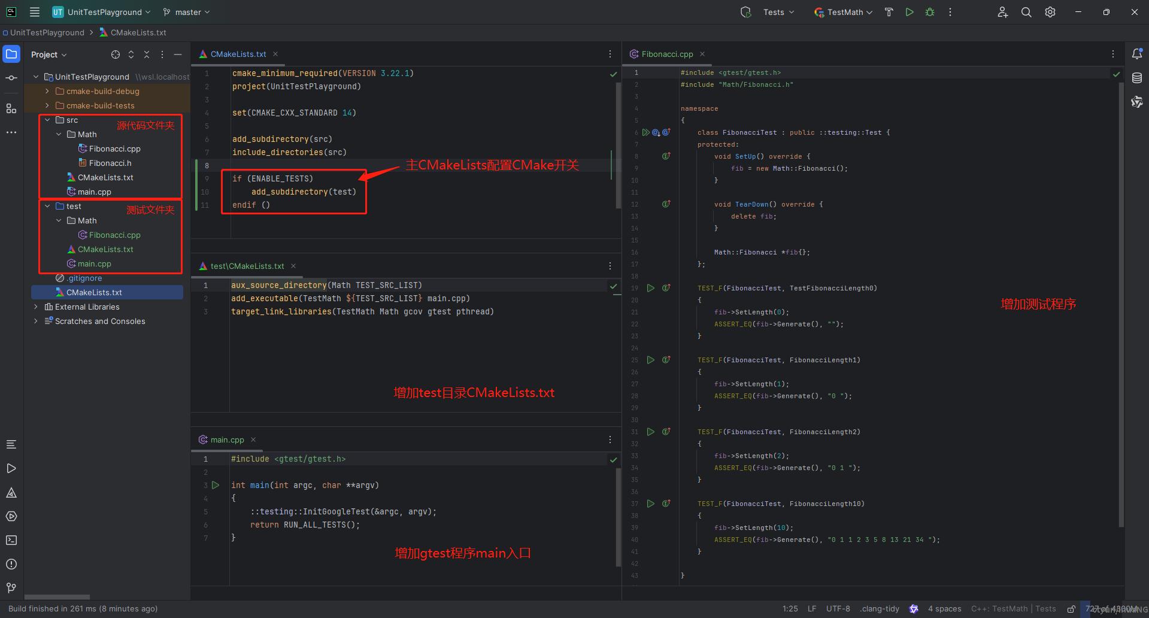
Task: Collapse all in Project panel
Action: [147, 54]
